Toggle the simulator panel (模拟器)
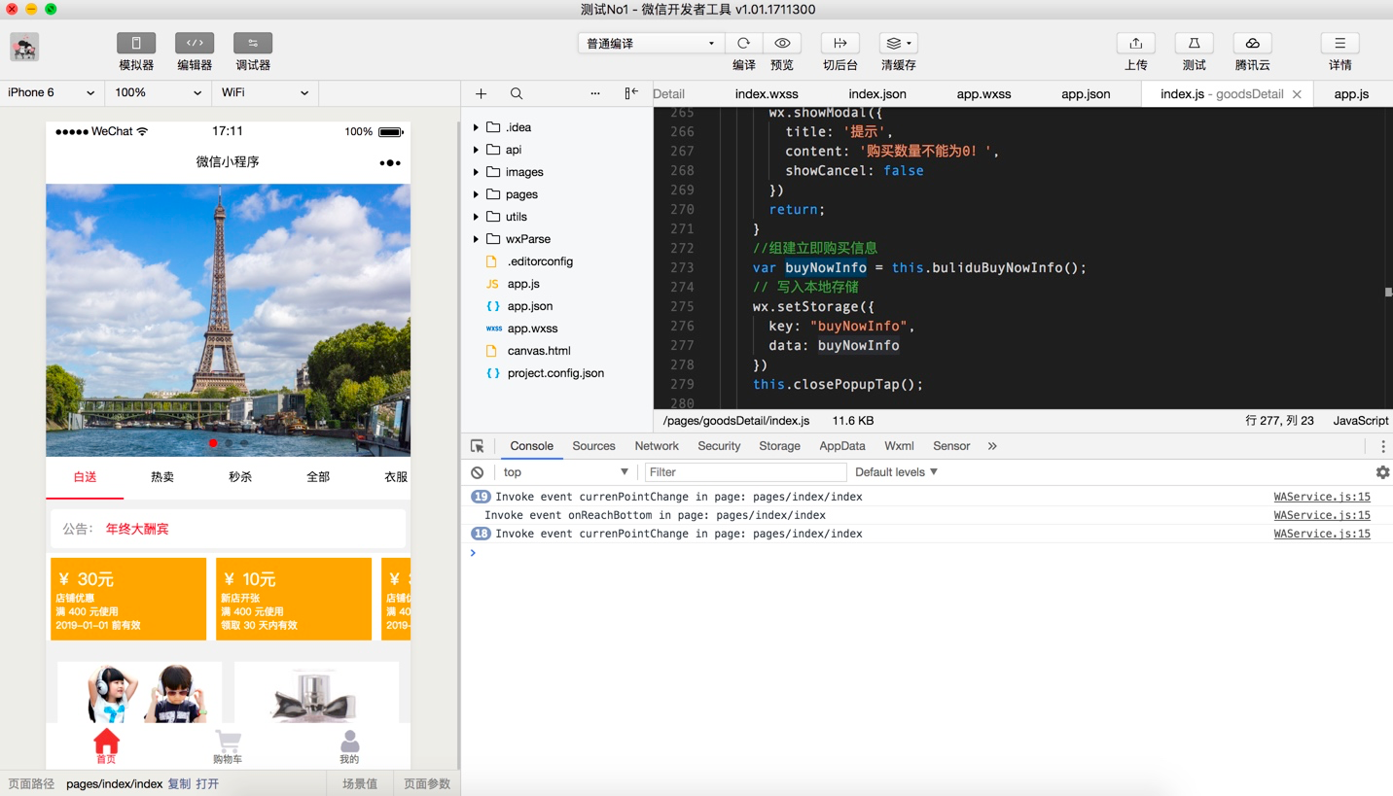Viewport: 1393px width, 796px height. coord(136,44)
